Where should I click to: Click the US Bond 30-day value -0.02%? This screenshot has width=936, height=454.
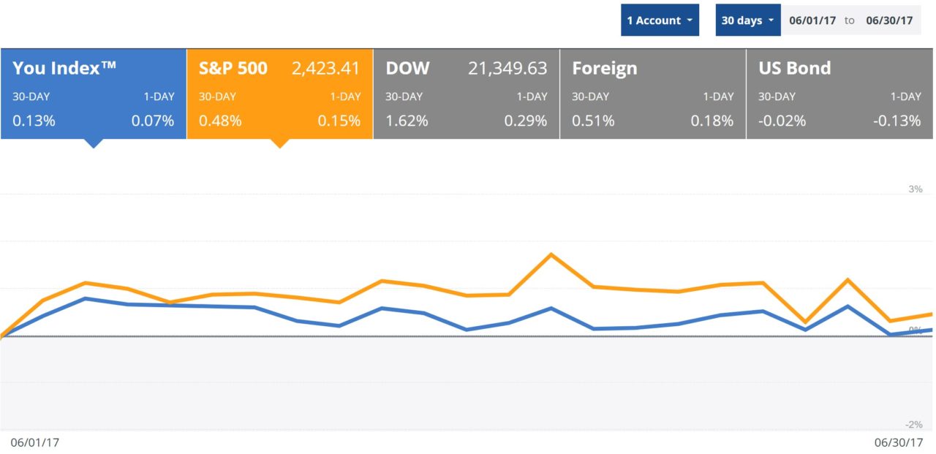tap(782, 121)
